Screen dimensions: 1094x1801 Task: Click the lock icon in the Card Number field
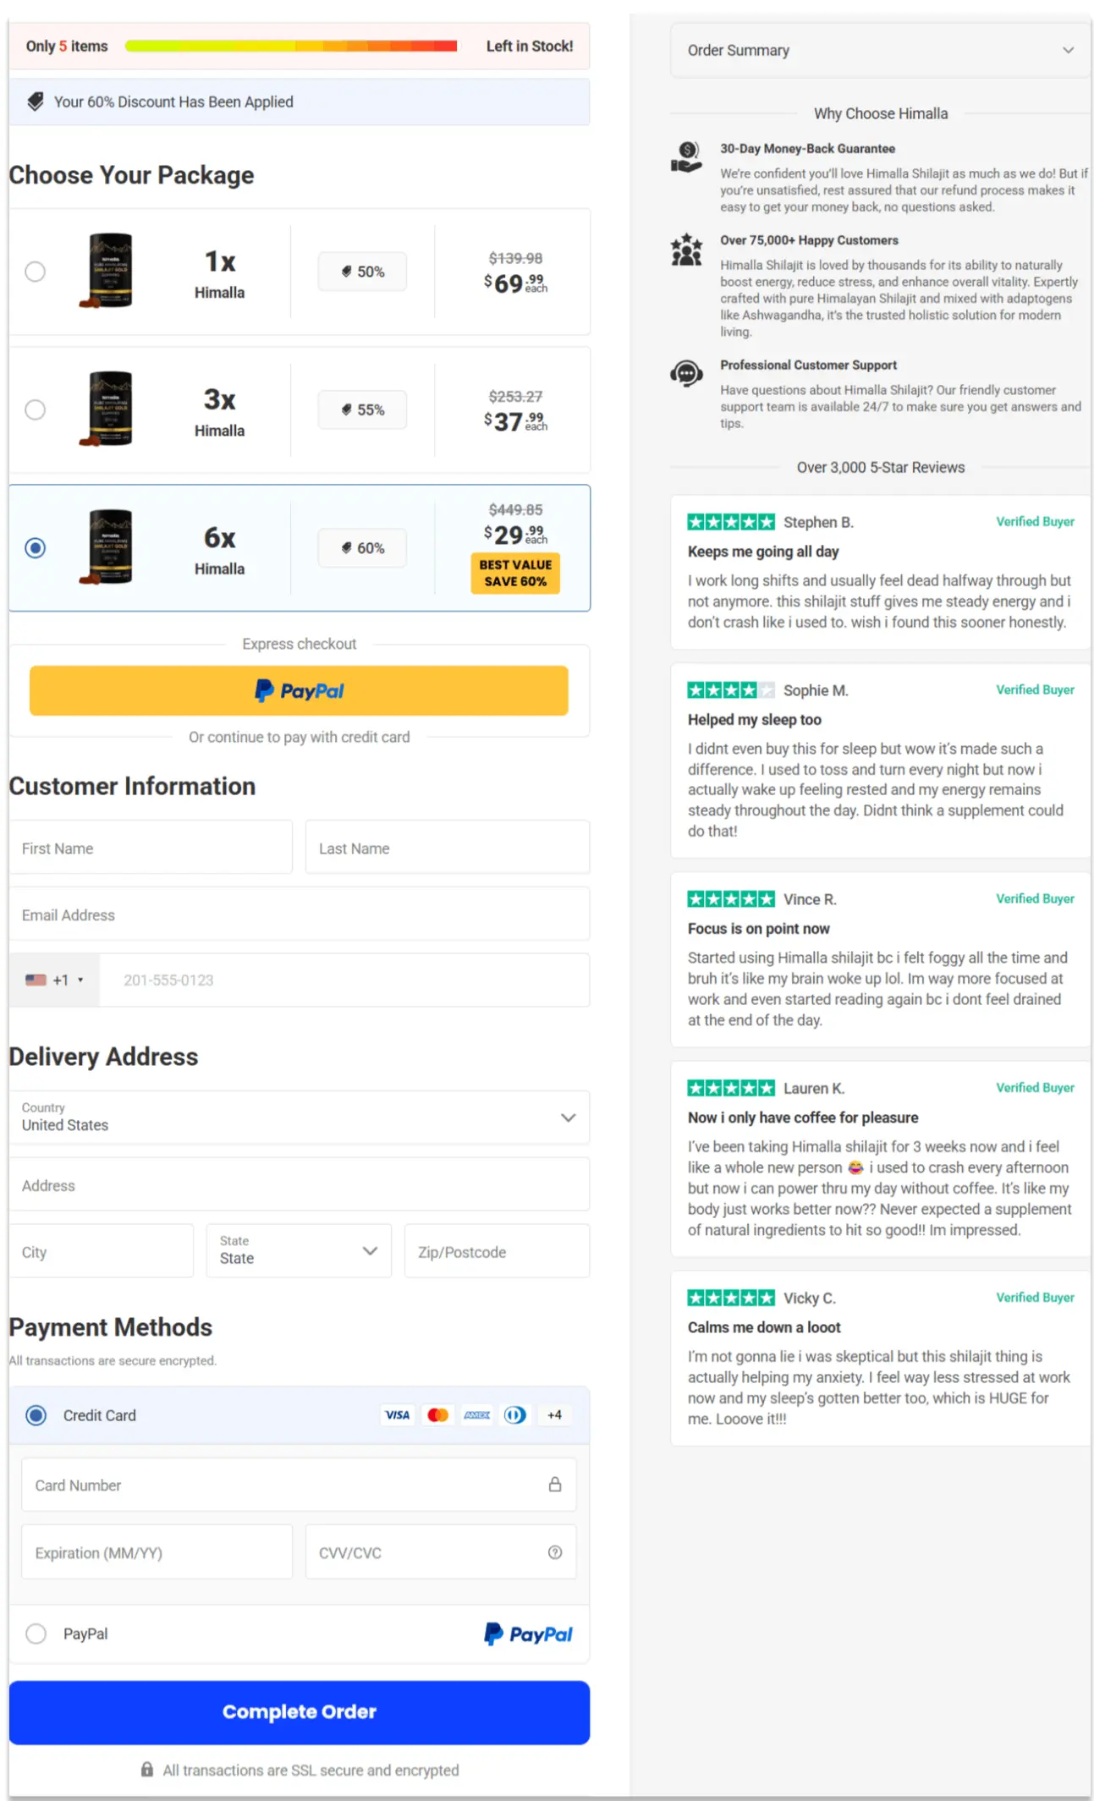556,1485
